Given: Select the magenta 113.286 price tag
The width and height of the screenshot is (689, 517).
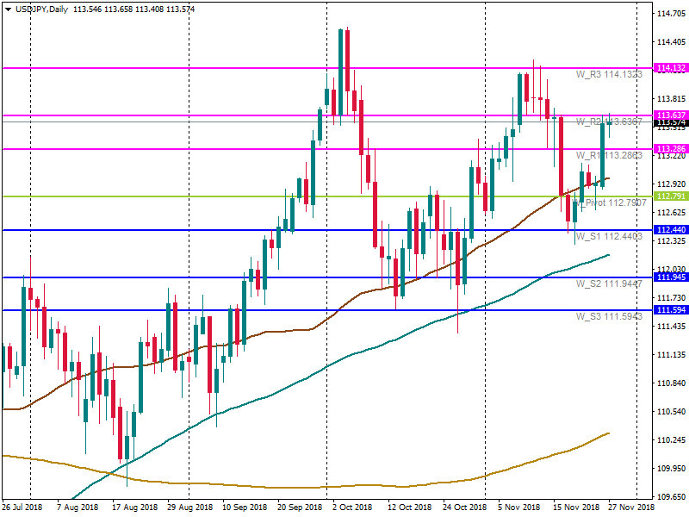Looking at the screenshot, I should pos(670,149).
